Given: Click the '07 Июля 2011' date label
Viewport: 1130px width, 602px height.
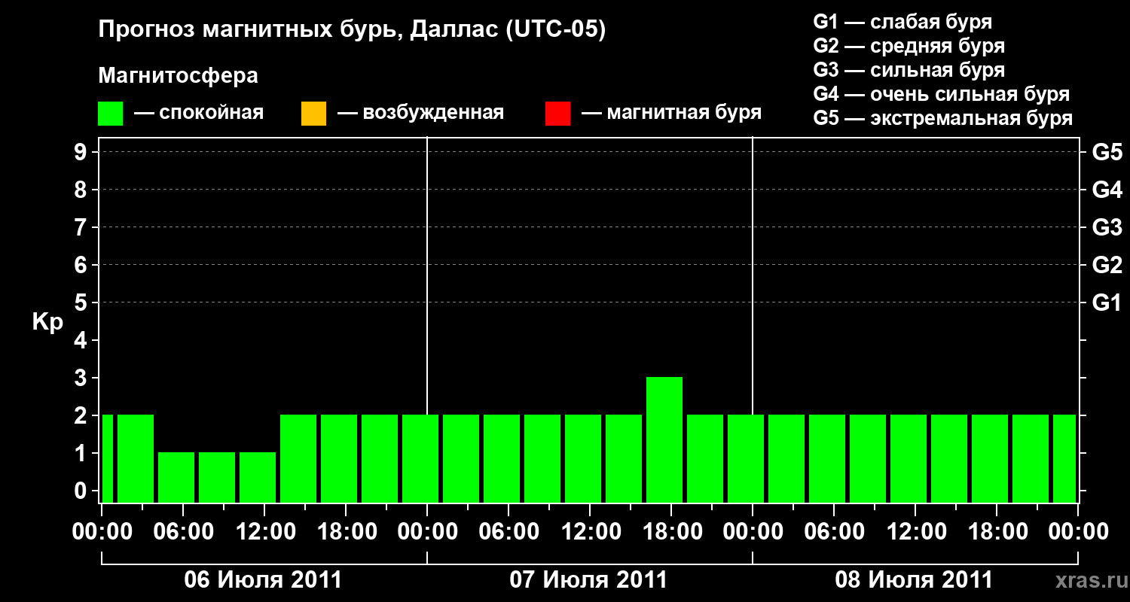Looking at the screenshot, I should (x=589, y=580).
